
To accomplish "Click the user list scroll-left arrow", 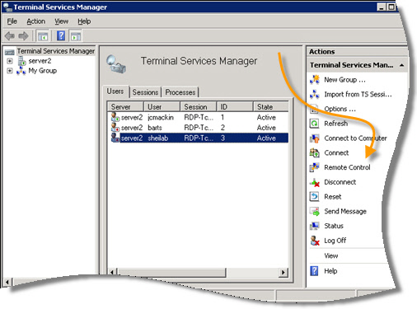I will [112, 272].
